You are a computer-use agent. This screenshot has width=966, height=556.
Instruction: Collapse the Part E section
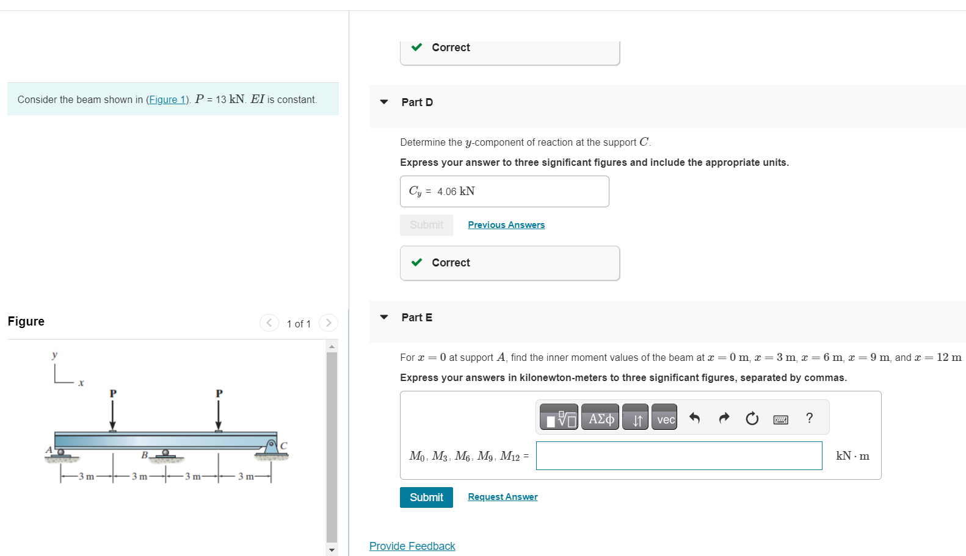383,316
